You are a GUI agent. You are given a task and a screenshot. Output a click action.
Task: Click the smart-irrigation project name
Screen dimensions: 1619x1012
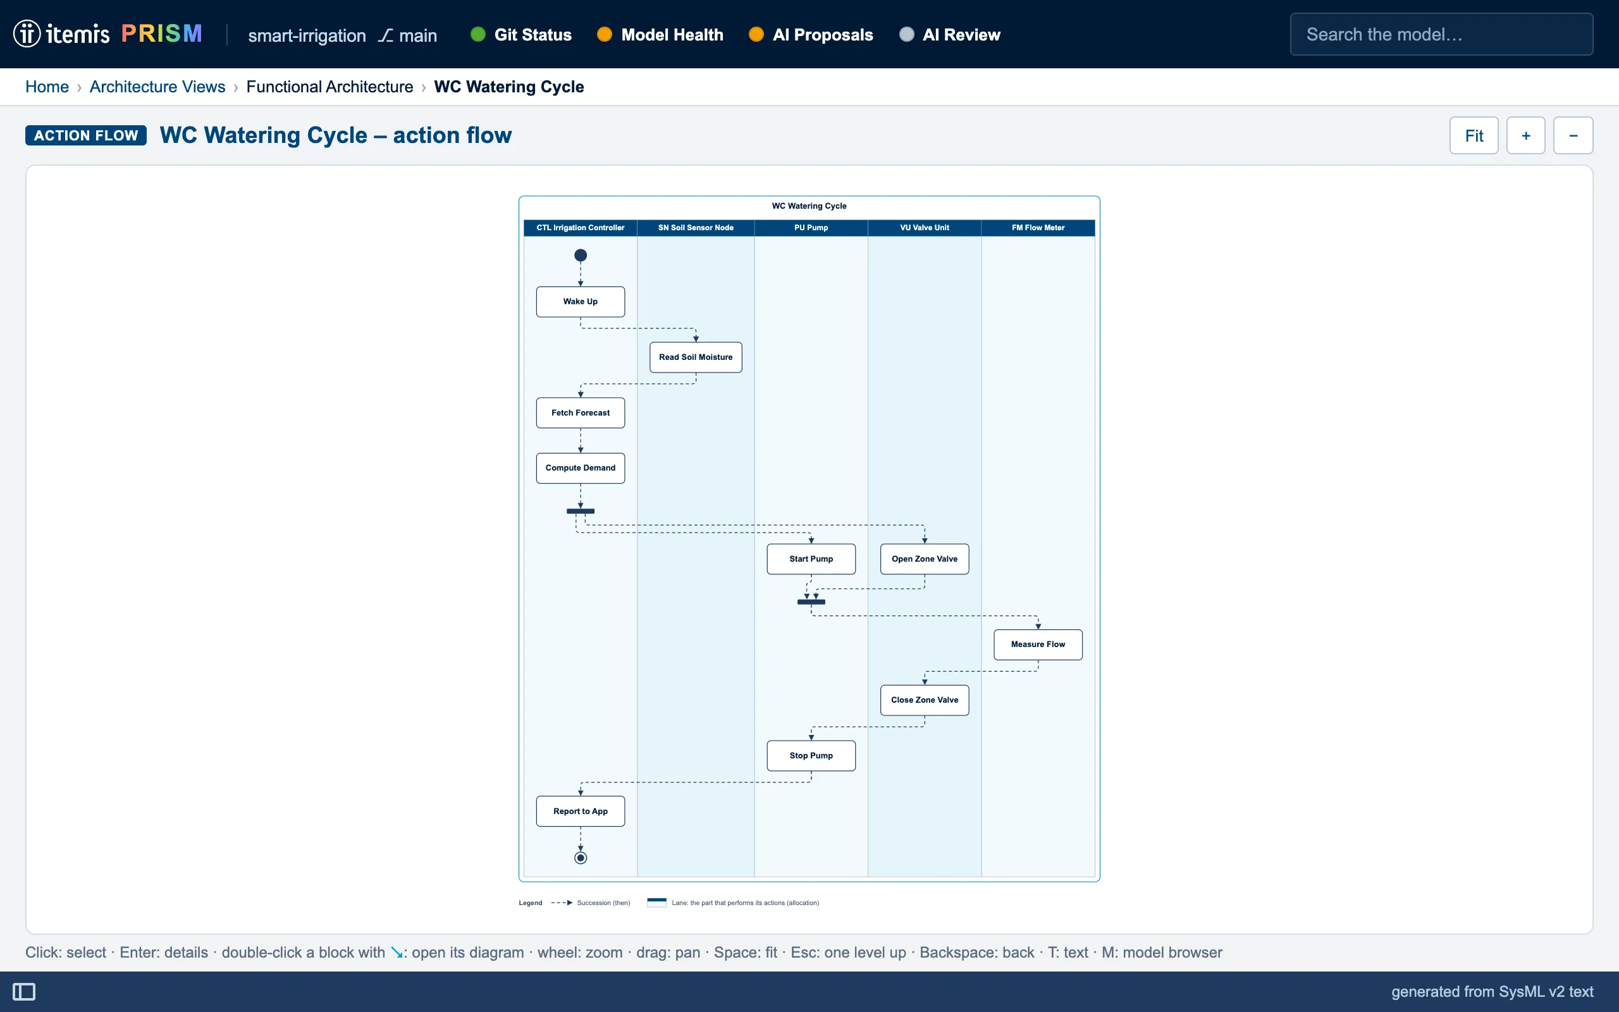click(x=307, y=35)
